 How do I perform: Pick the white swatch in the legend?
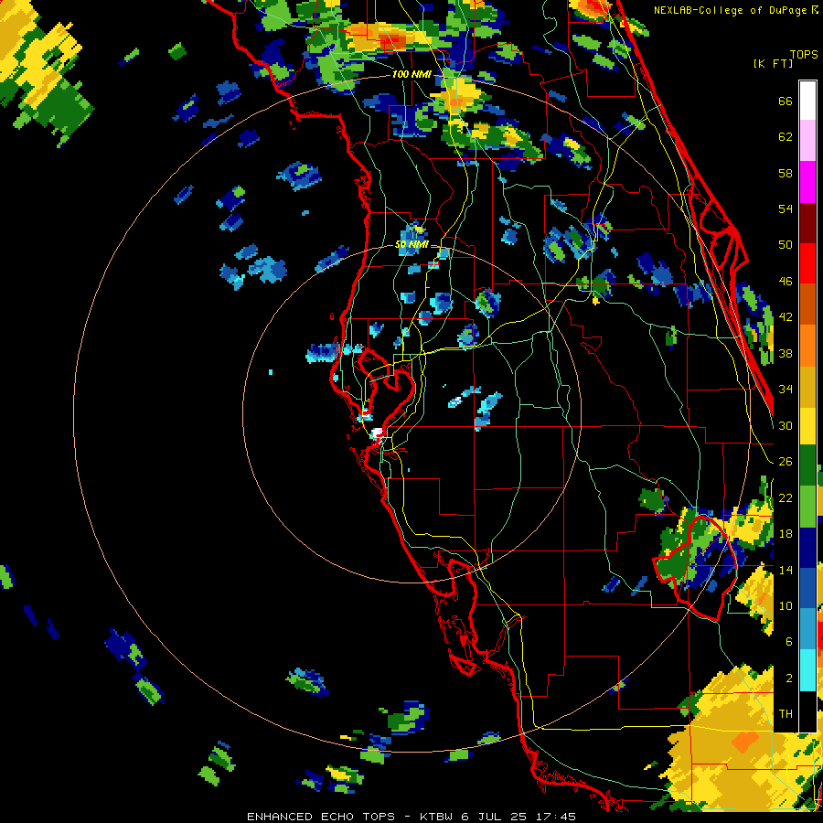[807, 101]
